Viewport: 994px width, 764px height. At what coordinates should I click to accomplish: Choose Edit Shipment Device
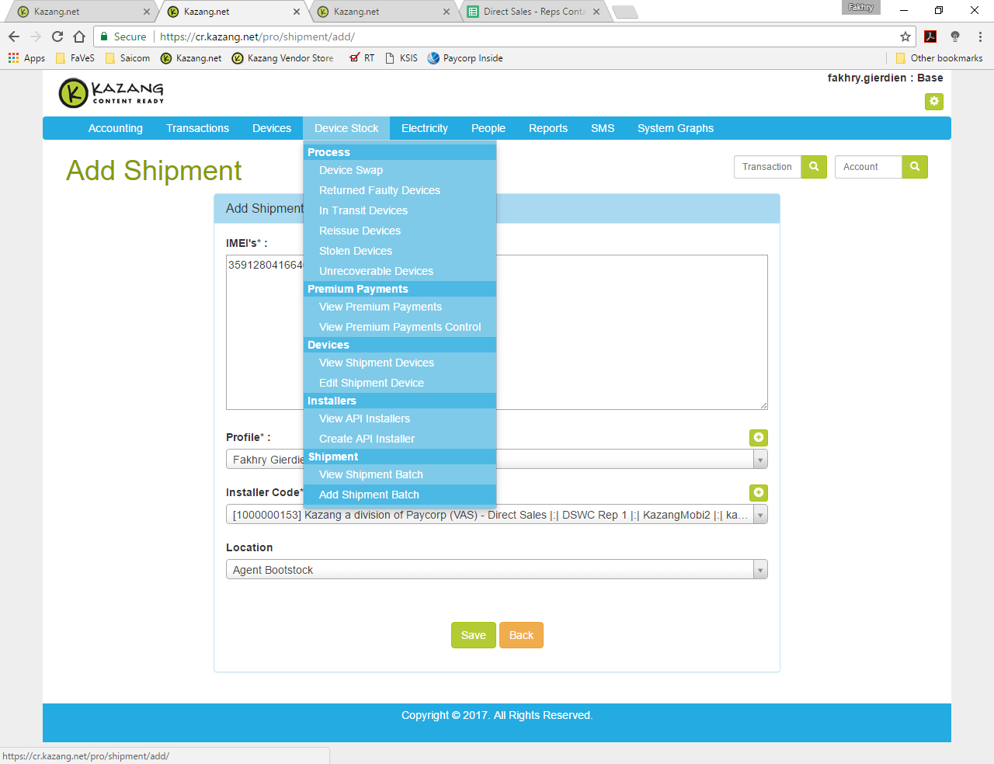400,383
